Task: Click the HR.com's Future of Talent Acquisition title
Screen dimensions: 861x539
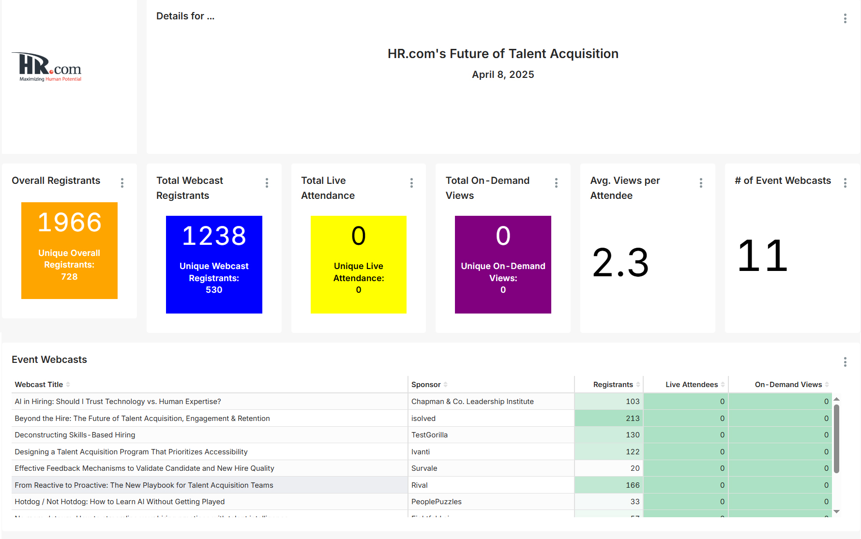Action: (503, 54)
